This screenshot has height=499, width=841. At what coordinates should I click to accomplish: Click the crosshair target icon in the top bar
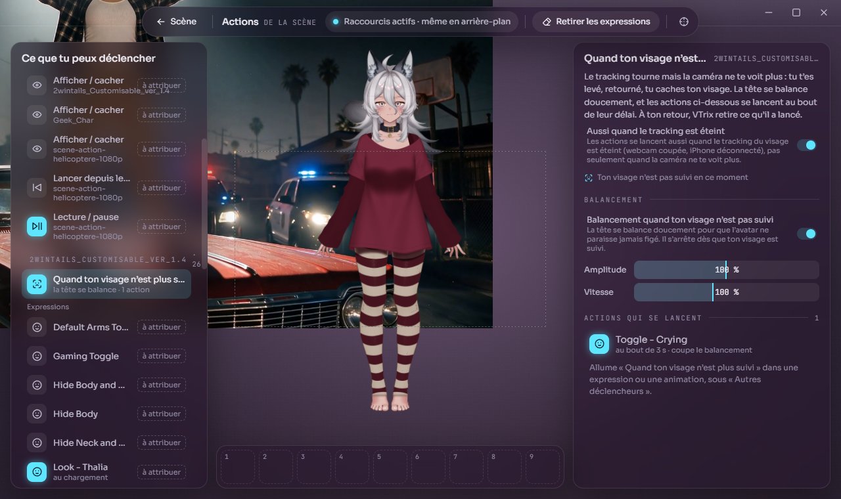[x=684, y=22]
